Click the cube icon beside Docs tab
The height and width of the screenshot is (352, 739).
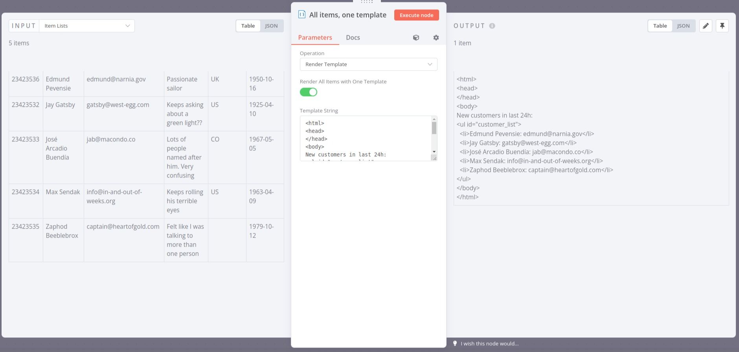point(416,38)
